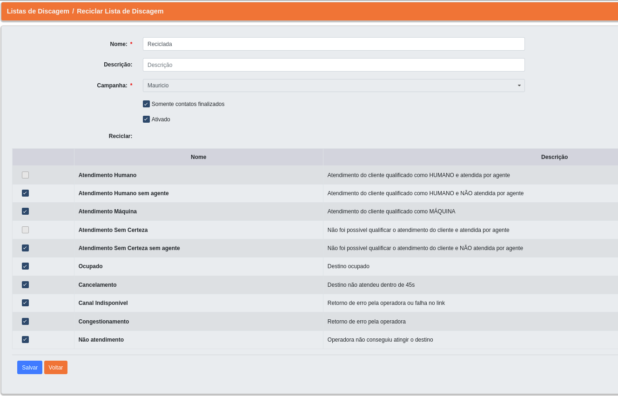Uncheck Atendimento Humano sem agente checkbox
The height and width of the screenshot is (396, 618).
pyautogui.click(x=25, y=193)
